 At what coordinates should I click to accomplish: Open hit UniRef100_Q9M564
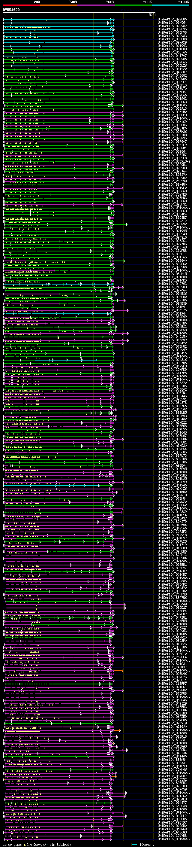(x=172, y=23)
